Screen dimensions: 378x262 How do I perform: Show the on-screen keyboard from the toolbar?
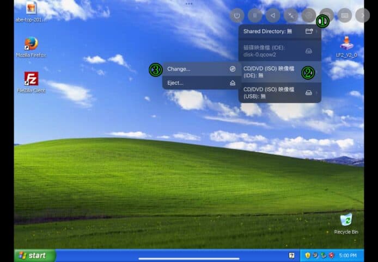click(344, 16)
